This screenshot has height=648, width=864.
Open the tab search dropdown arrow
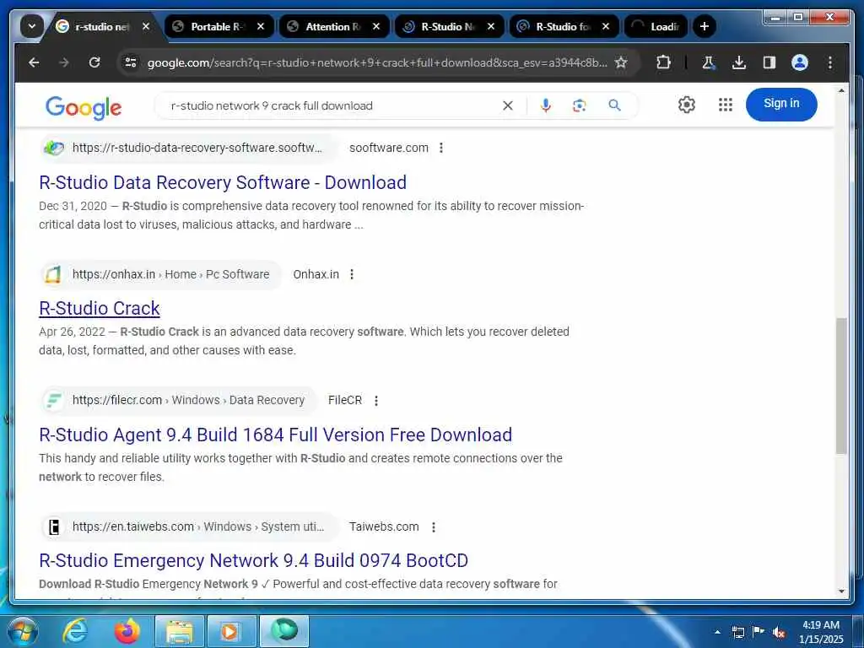coord(31,26)
